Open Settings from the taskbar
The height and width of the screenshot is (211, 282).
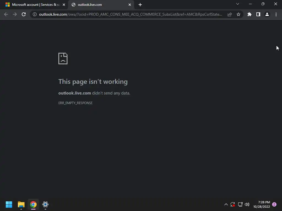coord(45,204)
